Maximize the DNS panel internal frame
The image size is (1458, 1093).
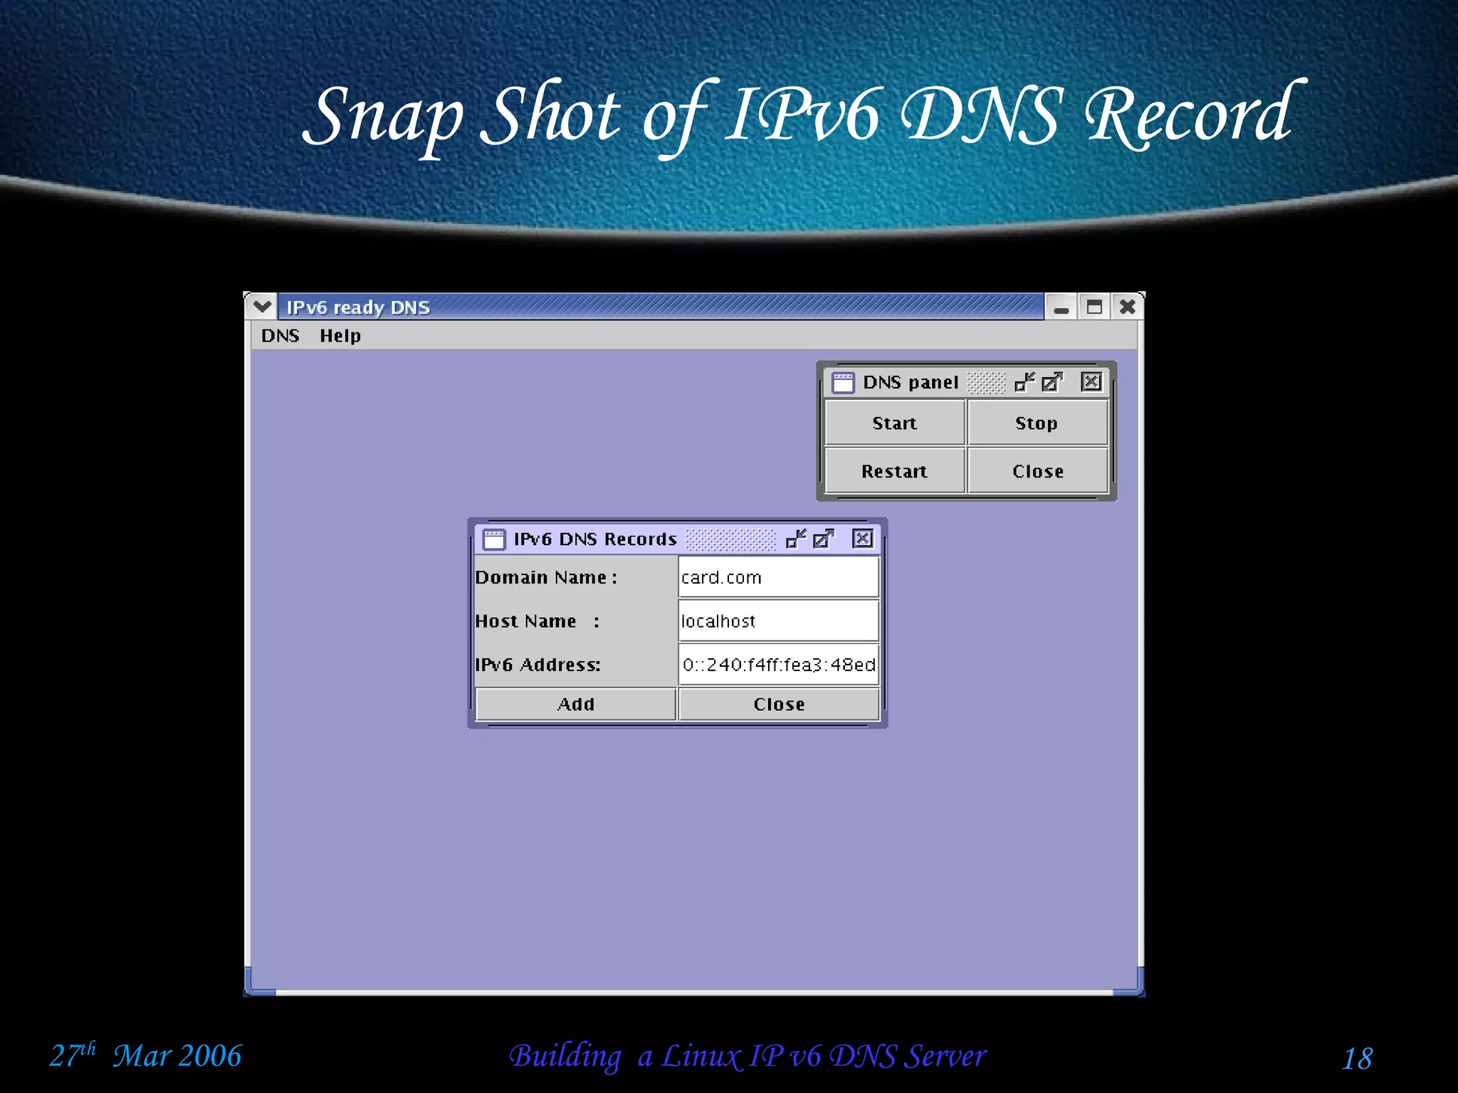(x=1051, y=382)
